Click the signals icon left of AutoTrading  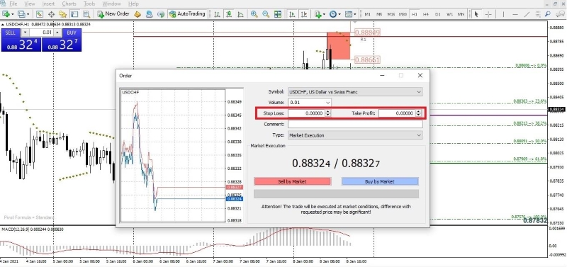[x=161, y=14]
